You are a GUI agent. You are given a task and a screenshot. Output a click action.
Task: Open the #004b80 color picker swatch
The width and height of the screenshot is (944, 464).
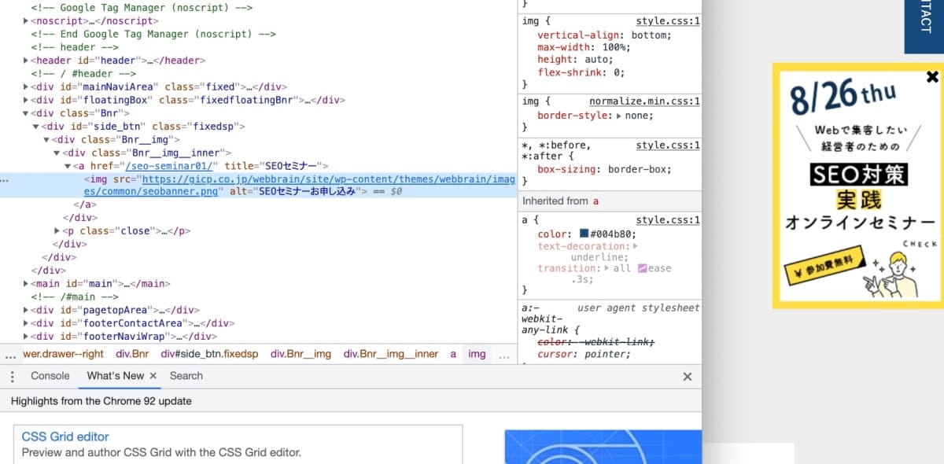pos(584,234)
